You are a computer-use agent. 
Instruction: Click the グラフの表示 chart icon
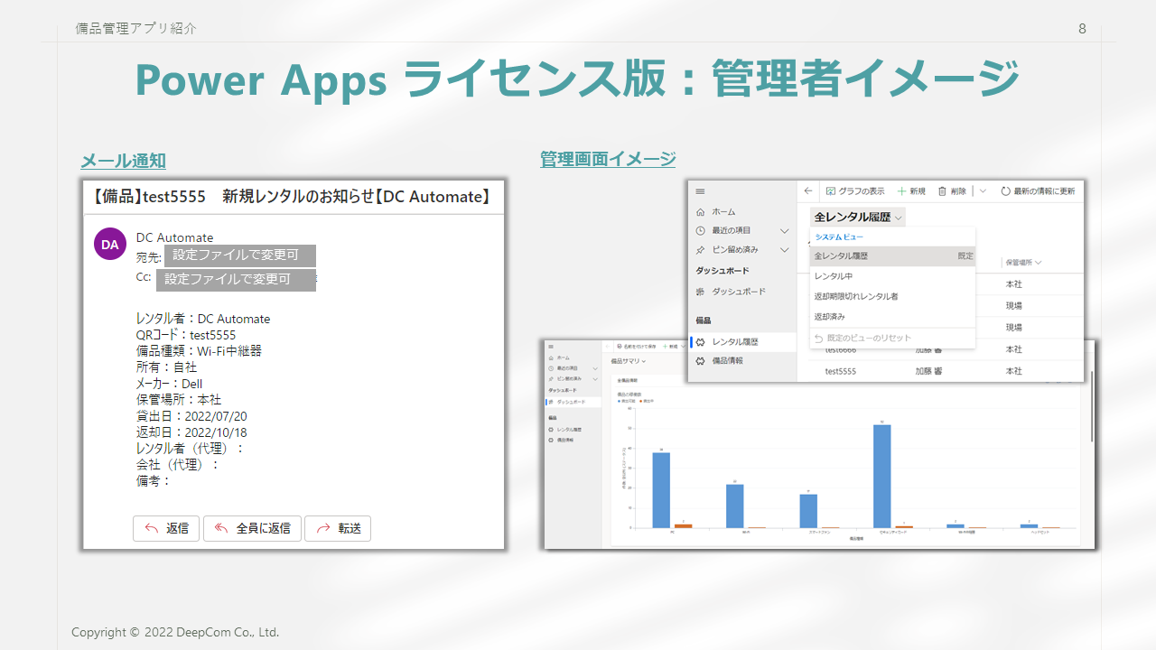tap(832, 191)
